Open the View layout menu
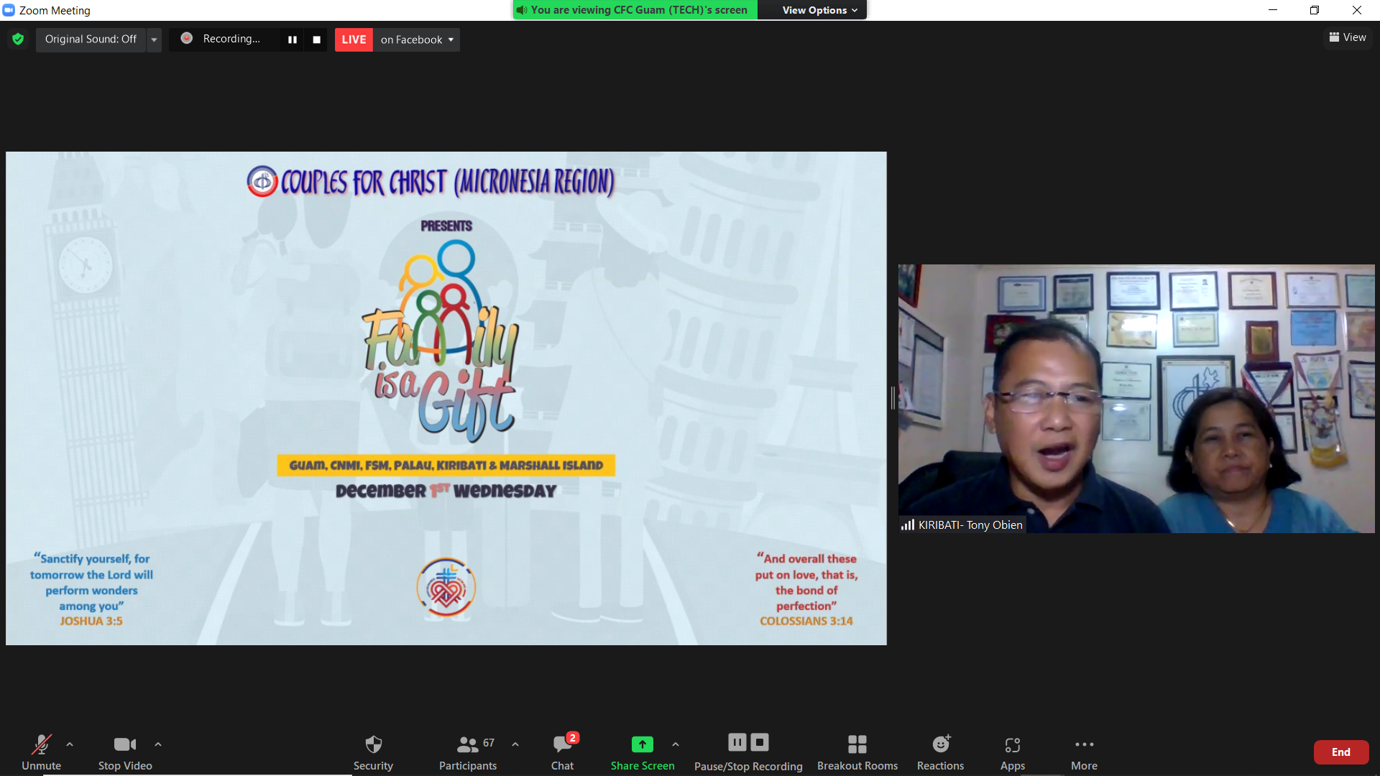Screen dimensions: 1380x776 tap(1348, 37)
